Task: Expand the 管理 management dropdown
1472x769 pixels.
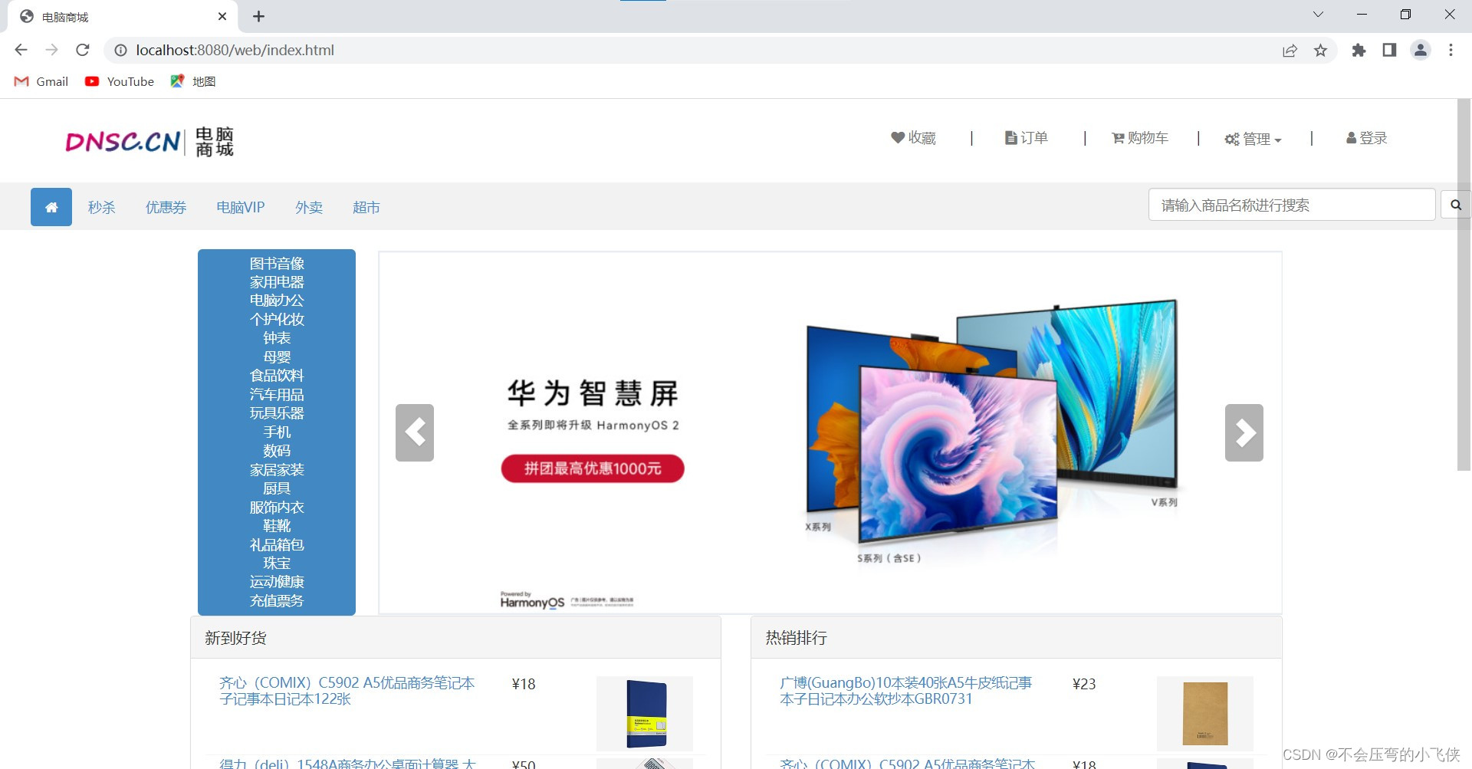Action: pos(1253,139)
